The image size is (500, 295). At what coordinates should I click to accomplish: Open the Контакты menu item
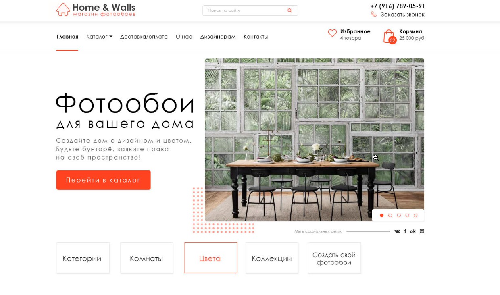(x=256, y=37)
